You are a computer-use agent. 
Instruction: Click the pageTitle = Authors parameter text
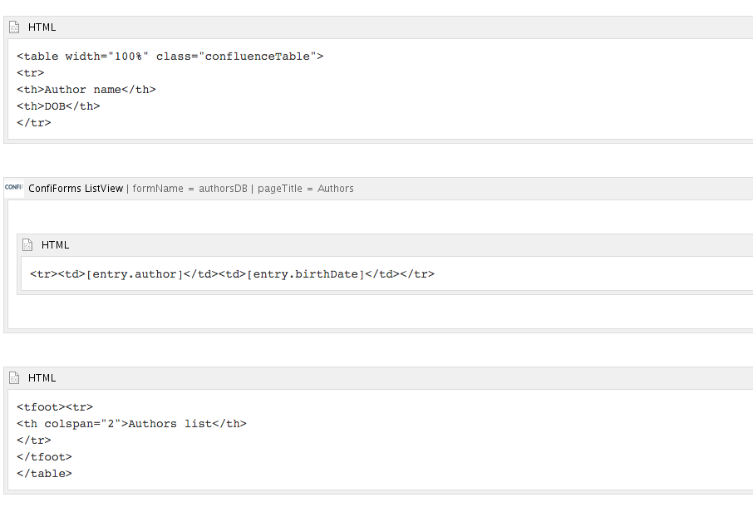pos(305,189)
